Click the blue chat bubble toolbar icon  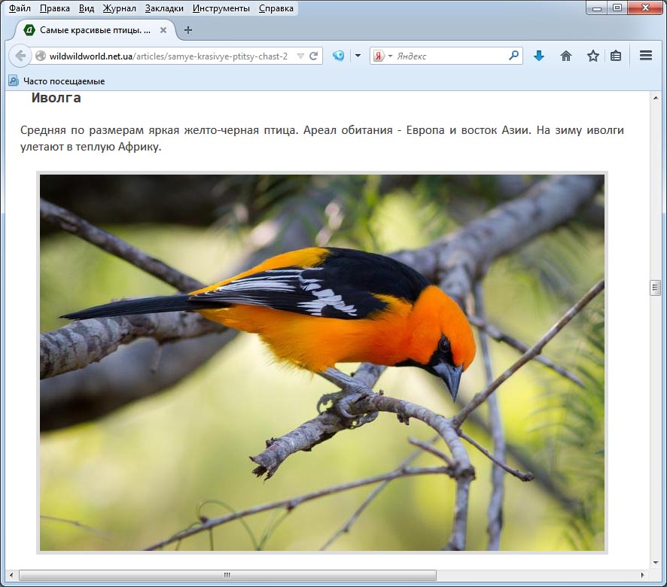click(x=339, y=56)
